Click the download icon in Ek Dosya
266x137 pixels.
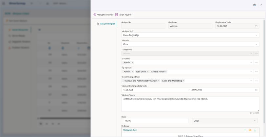coord(255,130)
